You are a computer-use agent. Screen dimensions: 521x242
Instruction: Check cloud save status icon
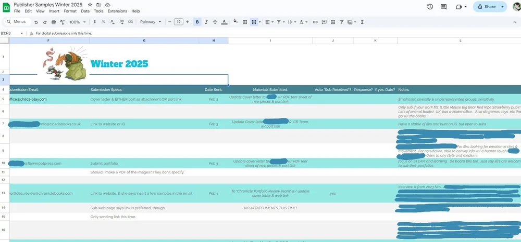tap(108, 5)
